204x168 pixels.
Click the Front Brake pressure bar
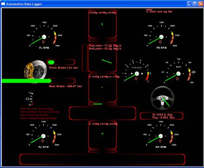click(61, 62)
